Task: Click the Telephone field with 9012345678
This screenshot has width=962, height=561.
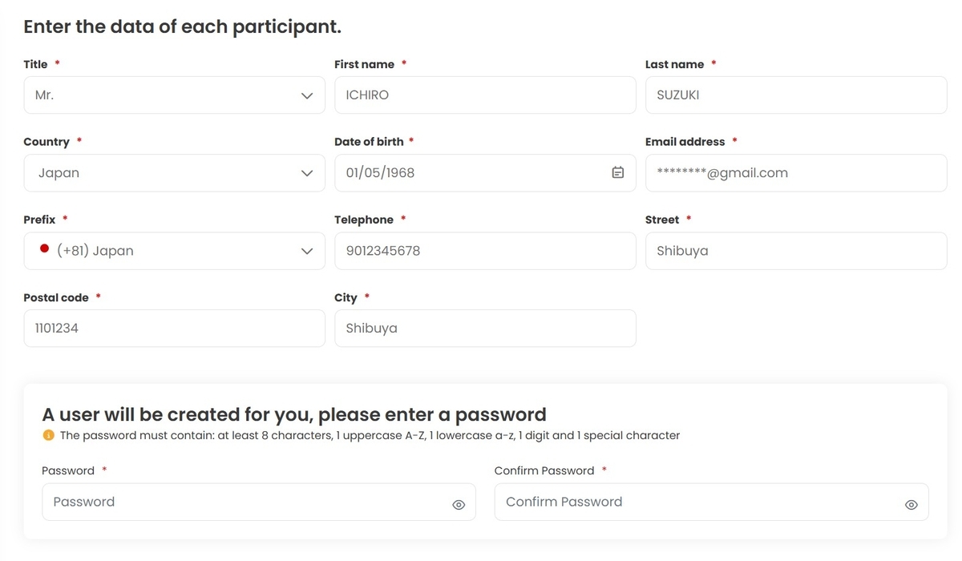Action: pyautogui.click(x=485, y=251)
